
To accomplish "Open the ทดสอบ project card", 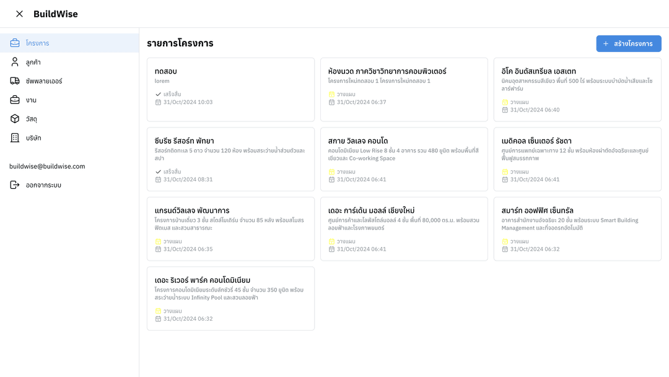I will [x=230, y=90].
